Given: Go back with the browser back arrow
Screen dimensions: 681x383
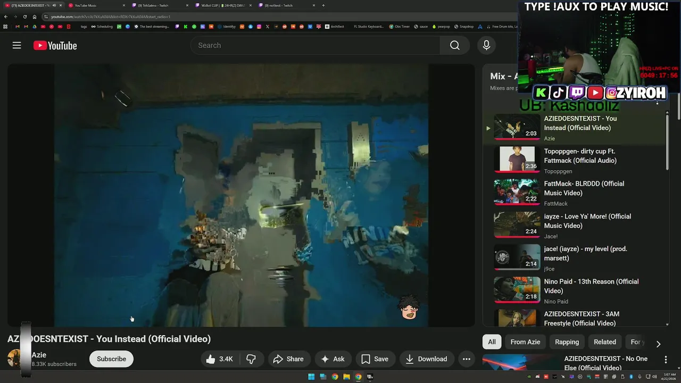Looking at the screenshot, I should pos(6,16).
